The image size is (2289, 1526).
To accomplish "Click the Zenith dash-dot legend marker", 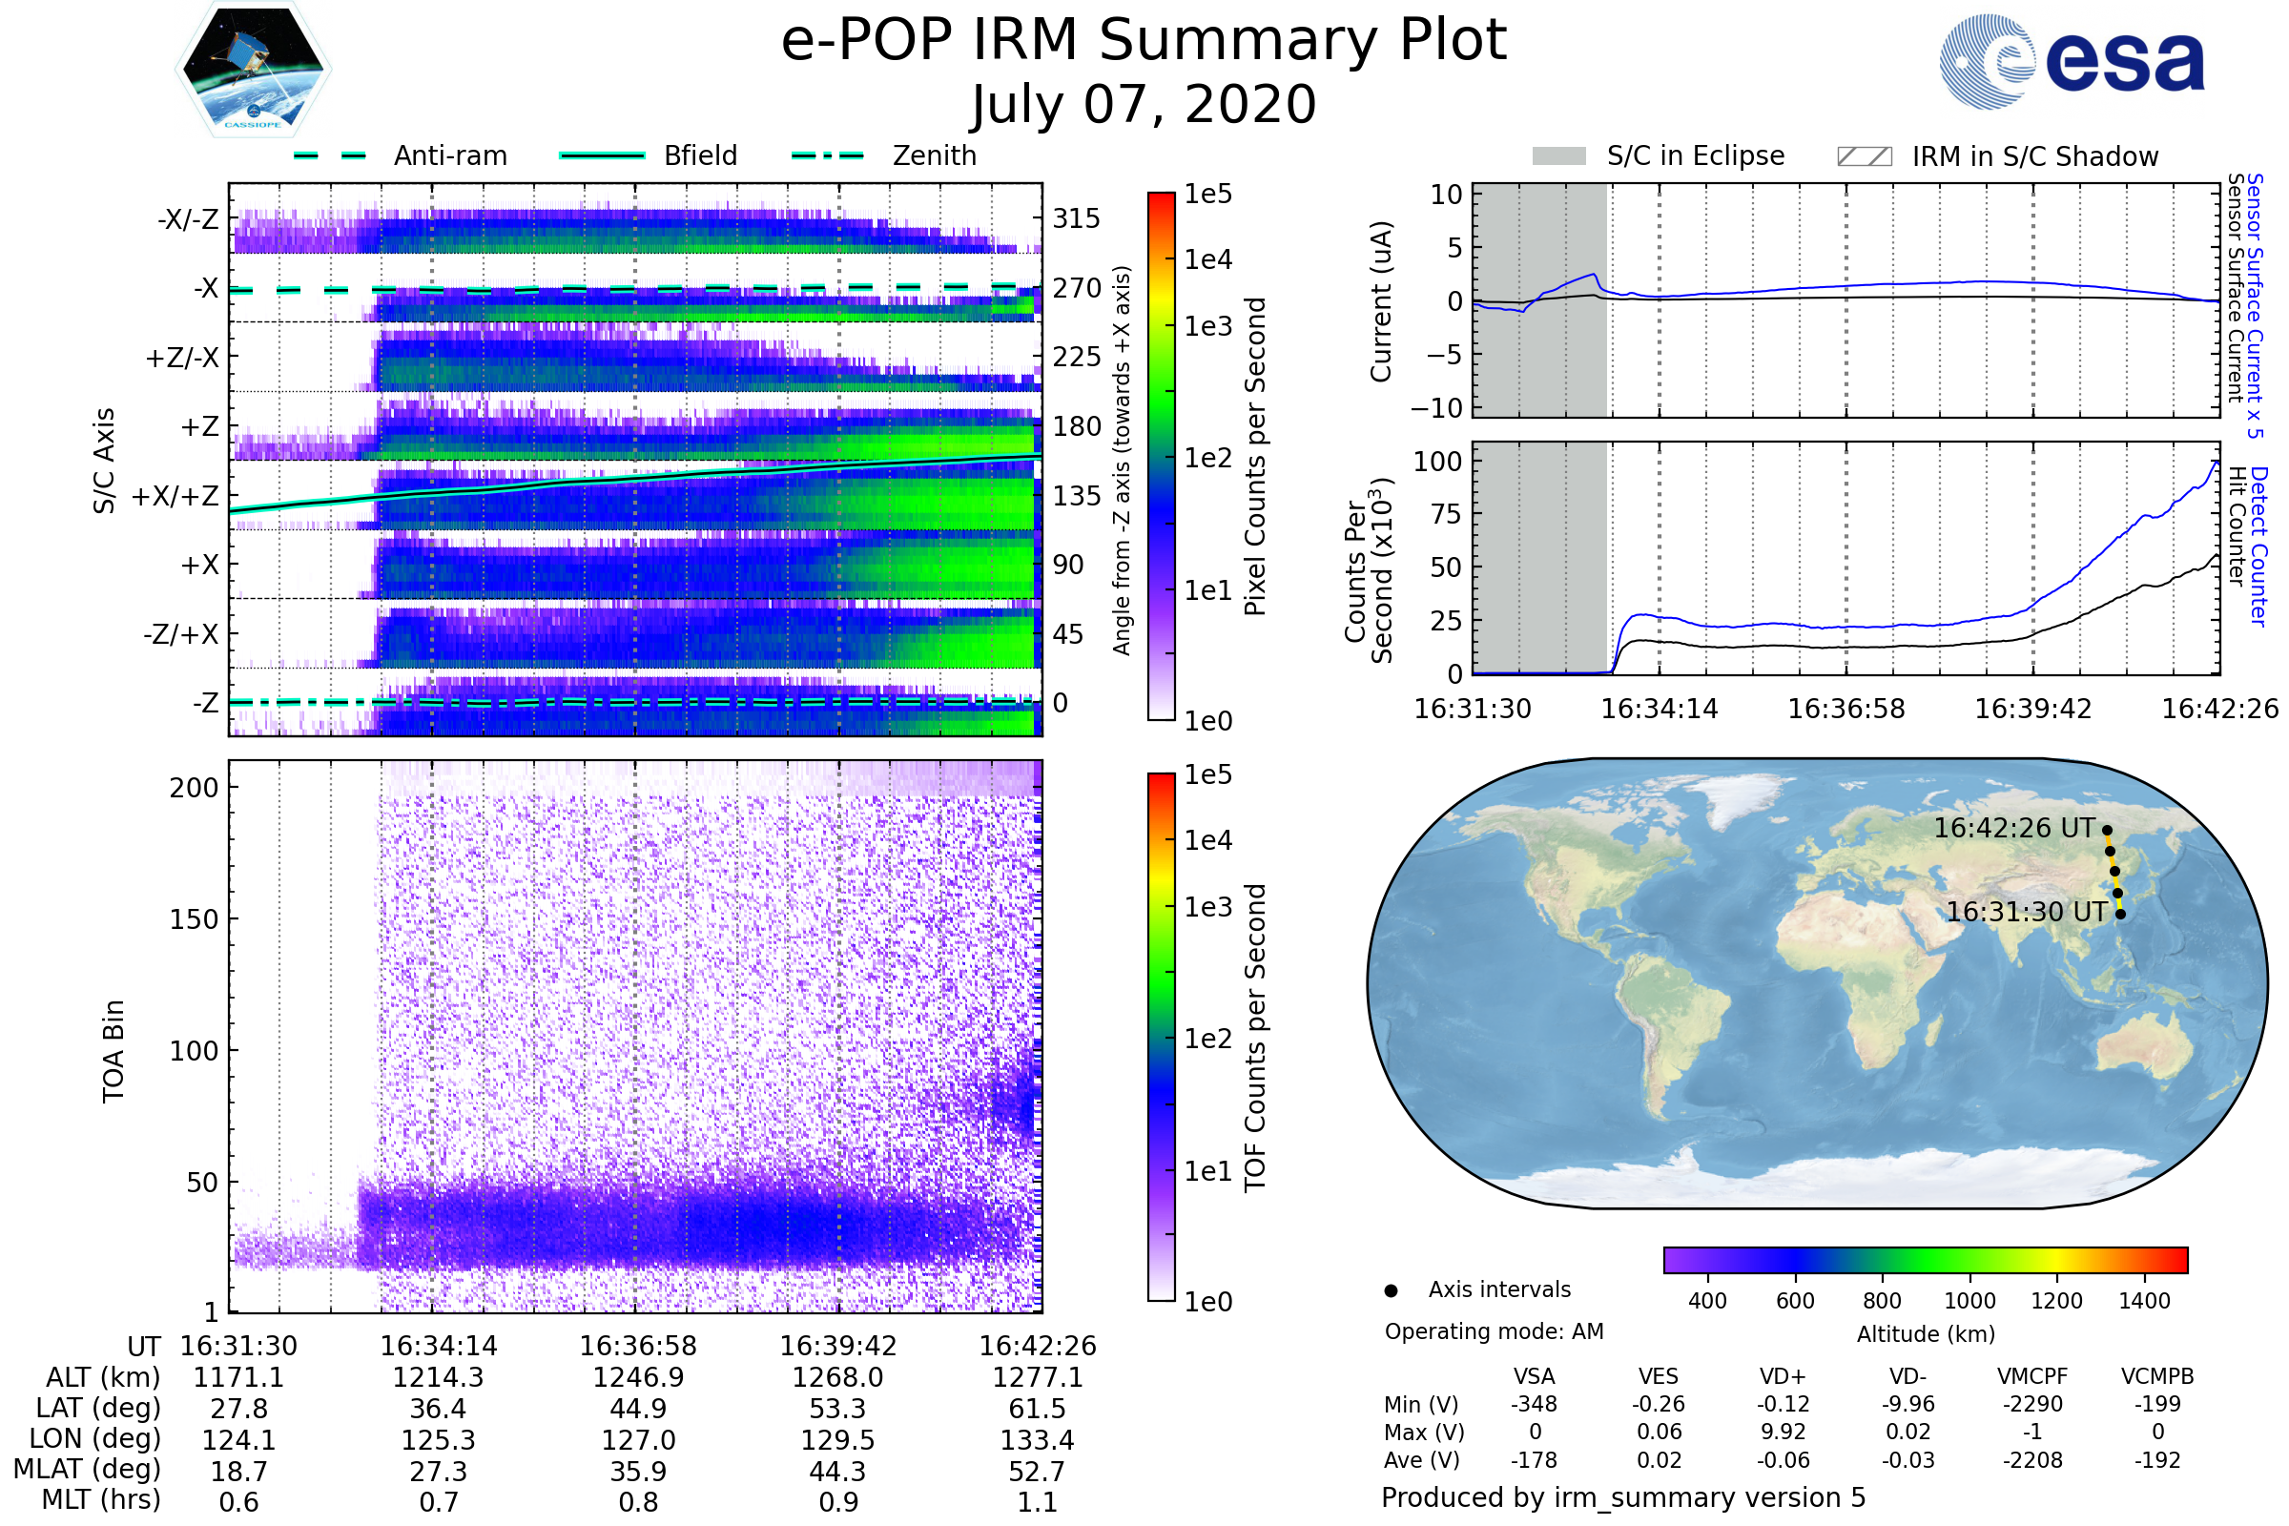I will (827, 155).
